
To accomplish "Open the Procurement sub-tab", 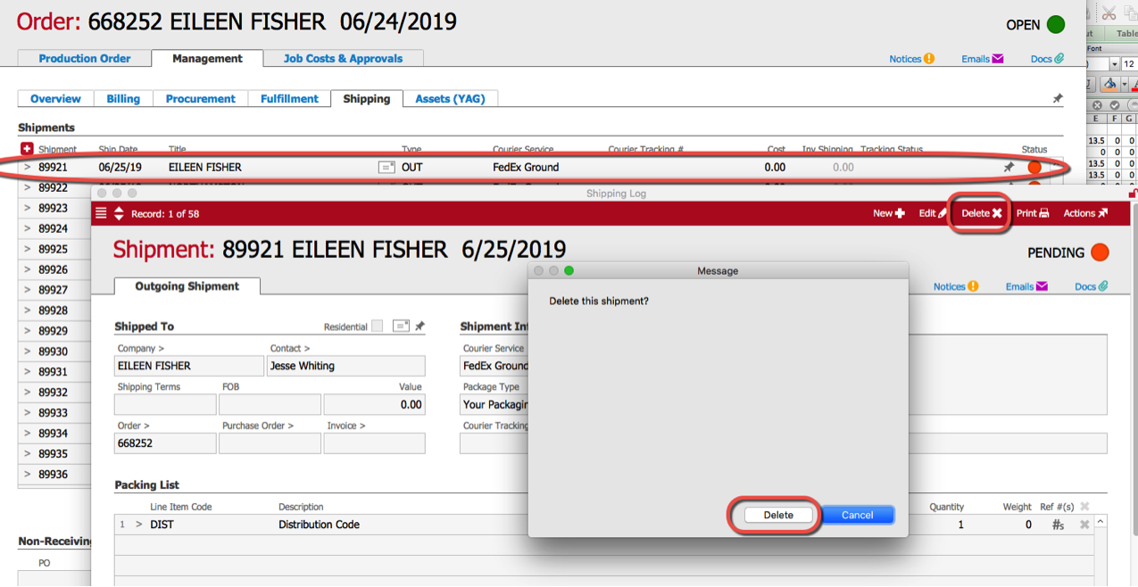I will [x=201, y=98].
